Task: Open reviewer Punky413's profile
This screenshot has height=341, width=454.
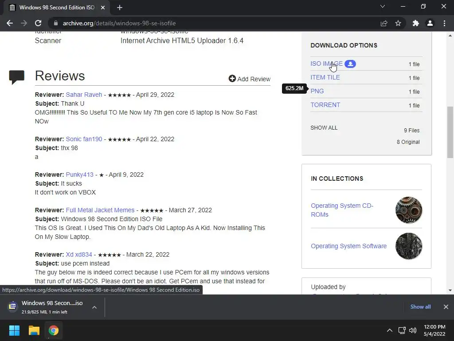Action: point(79,174)
